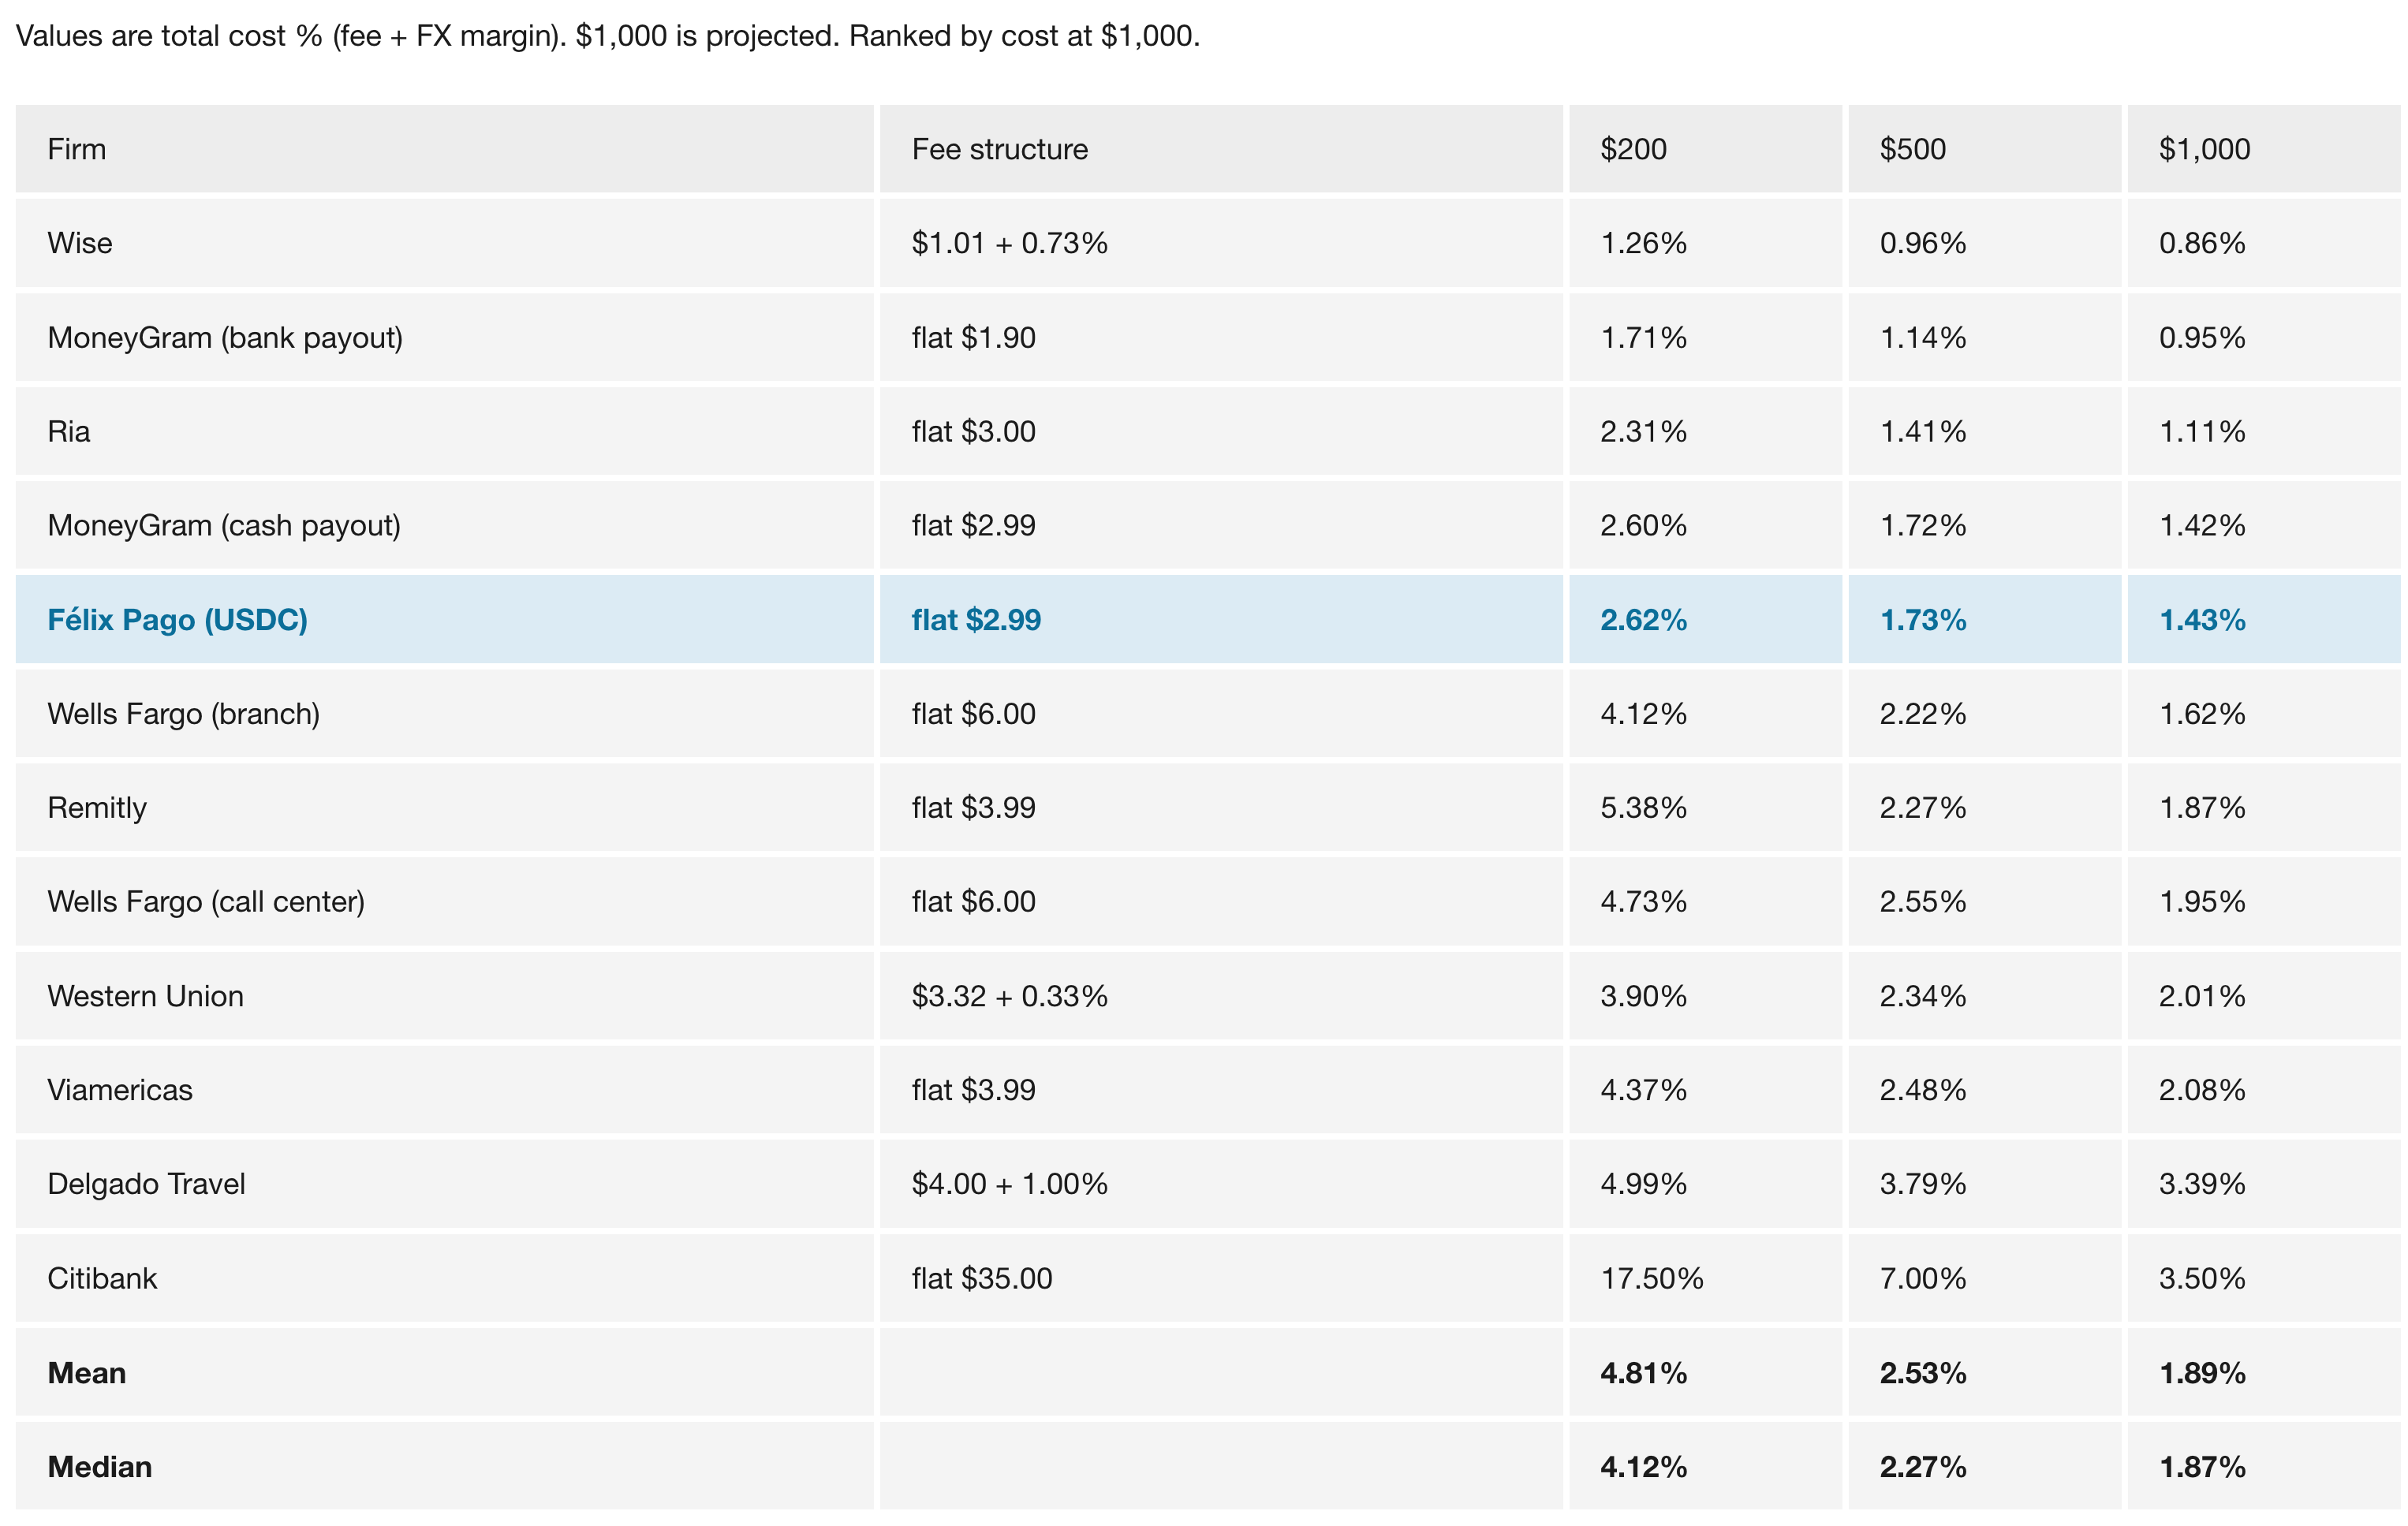Screen dimensions: 2408x1526
Task: Select the "Viamericas" firm name cell
Action: (445, 1090)
